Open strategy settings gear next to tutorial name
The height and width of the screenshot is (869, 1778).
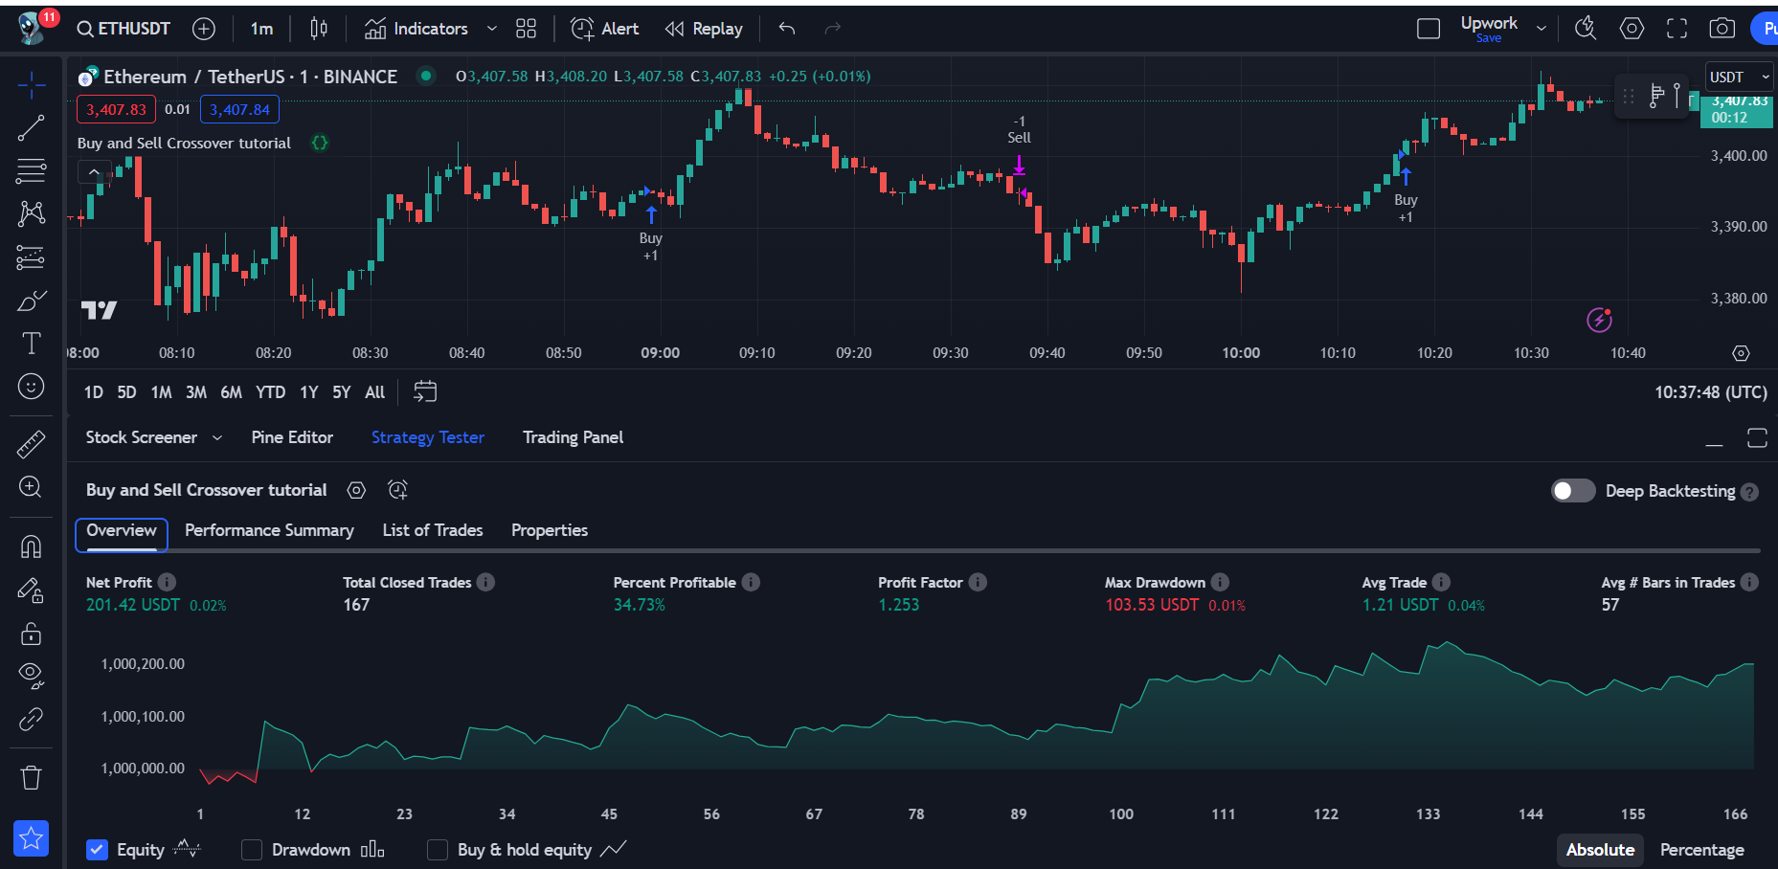click(x=356, y=489)
